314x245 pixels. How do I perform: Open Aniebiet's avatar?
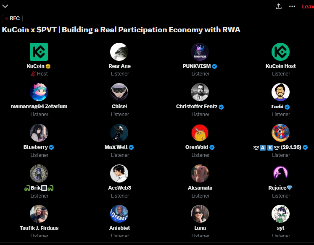tap(119, 214)
